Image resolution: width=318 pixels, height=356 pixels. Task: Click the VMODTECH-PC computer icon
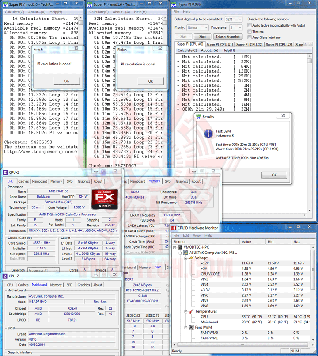point(180,247)
